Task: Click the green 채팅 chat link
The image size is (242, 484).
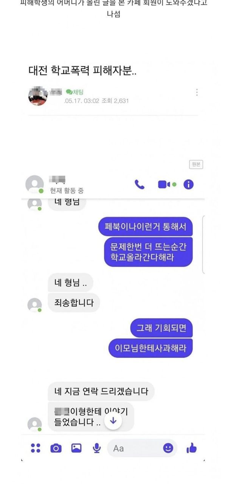Action: (75, 92)
